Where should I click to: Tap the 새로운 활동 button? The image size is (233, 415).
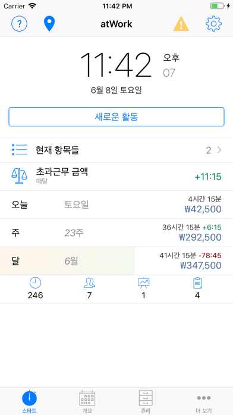tap(116, 117)
